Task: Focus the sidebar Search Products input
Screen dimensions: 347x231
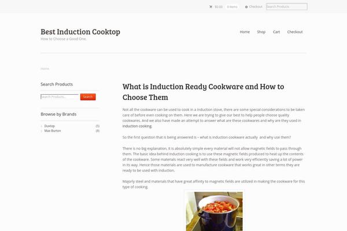Action: point(60,97)
